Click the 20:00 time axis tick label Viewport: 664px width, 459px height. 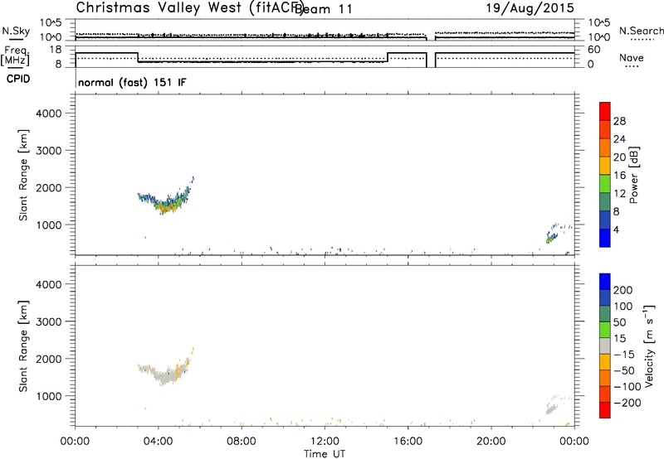pyautogui.click(x=491, y=442)
